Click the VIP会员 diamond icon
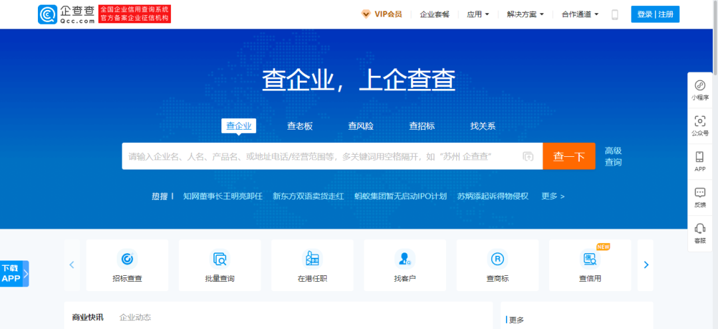The width and height of the screenshot is (718, 329). point(366,14)
